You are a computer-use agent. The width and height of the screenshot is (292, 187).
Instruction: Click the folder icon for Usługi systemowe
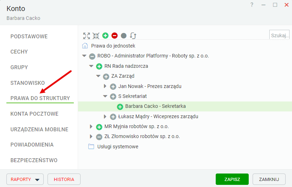[91, 147]
